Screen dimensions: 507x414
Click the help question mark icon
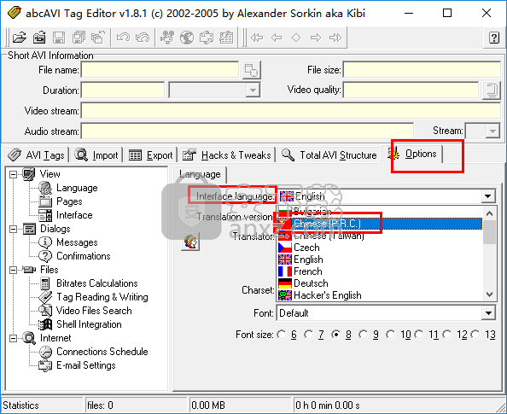493,38
